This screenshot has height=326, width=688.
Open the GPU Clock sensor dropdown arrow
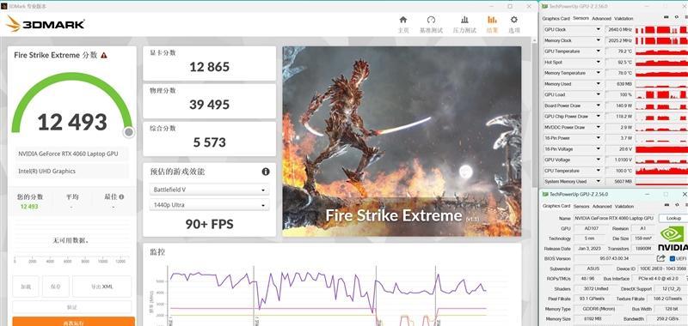(x=598, y=29)
